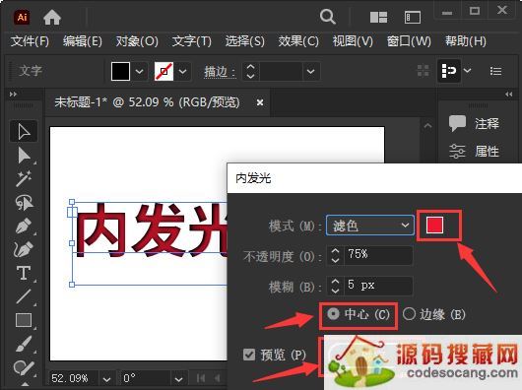Image resolution: width=522 pixels, height=390 pixels.
Task: Go to the Home screen icon
Action: (52, 17)
